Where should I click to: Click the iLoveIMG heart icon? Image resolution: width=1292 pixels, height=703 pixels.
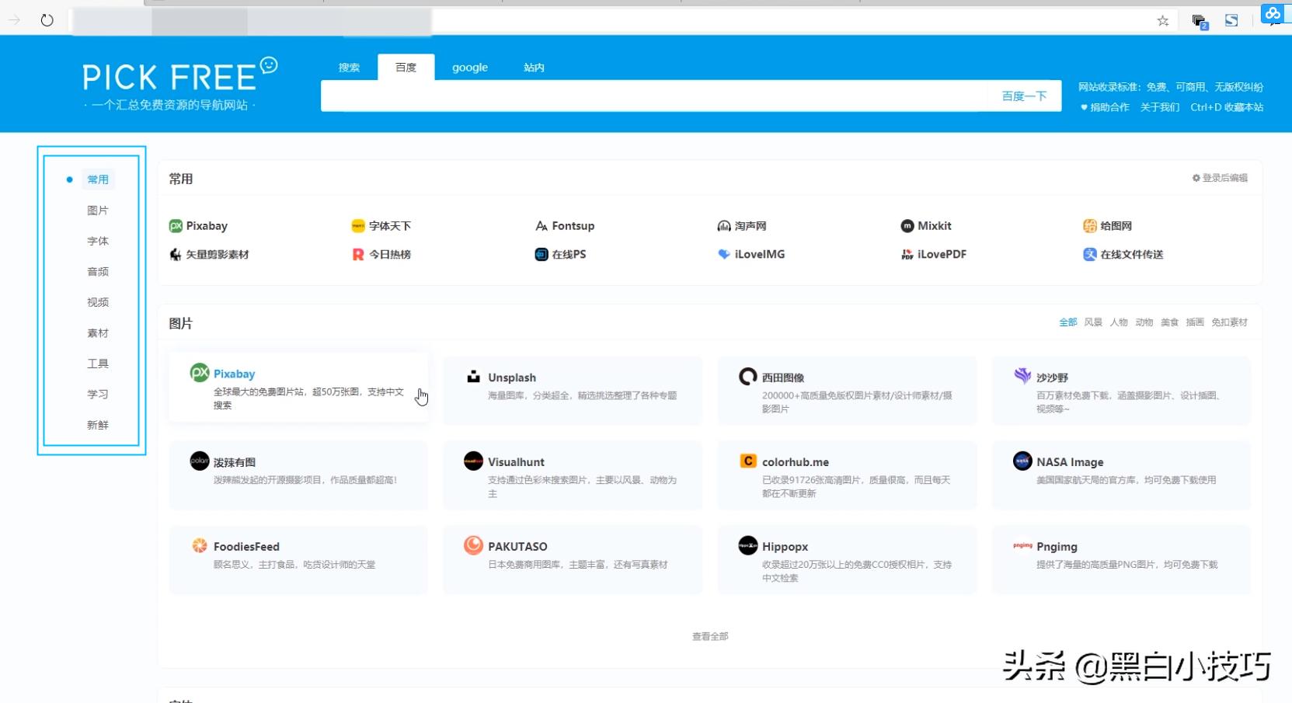pyautogui.click(x=724, y=255)
